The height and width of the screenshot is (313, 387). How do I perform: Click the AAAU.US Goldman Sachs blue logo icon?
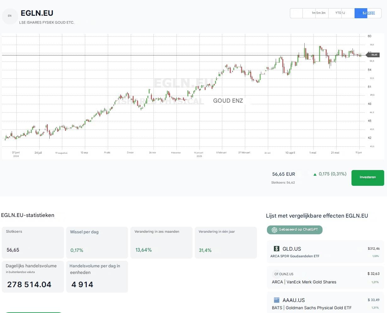[x=276, y=300]
